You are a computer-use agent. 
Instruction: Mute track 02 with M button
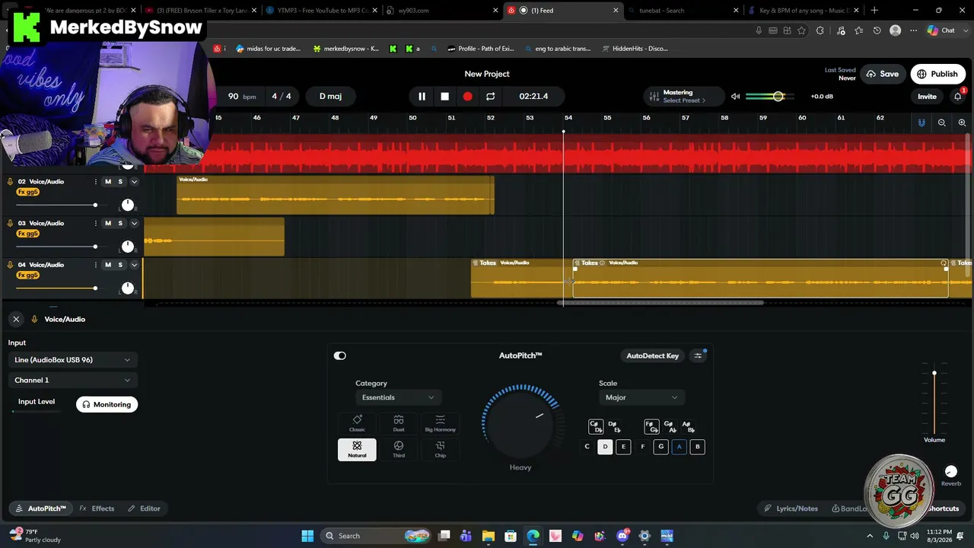pos(108,182)
